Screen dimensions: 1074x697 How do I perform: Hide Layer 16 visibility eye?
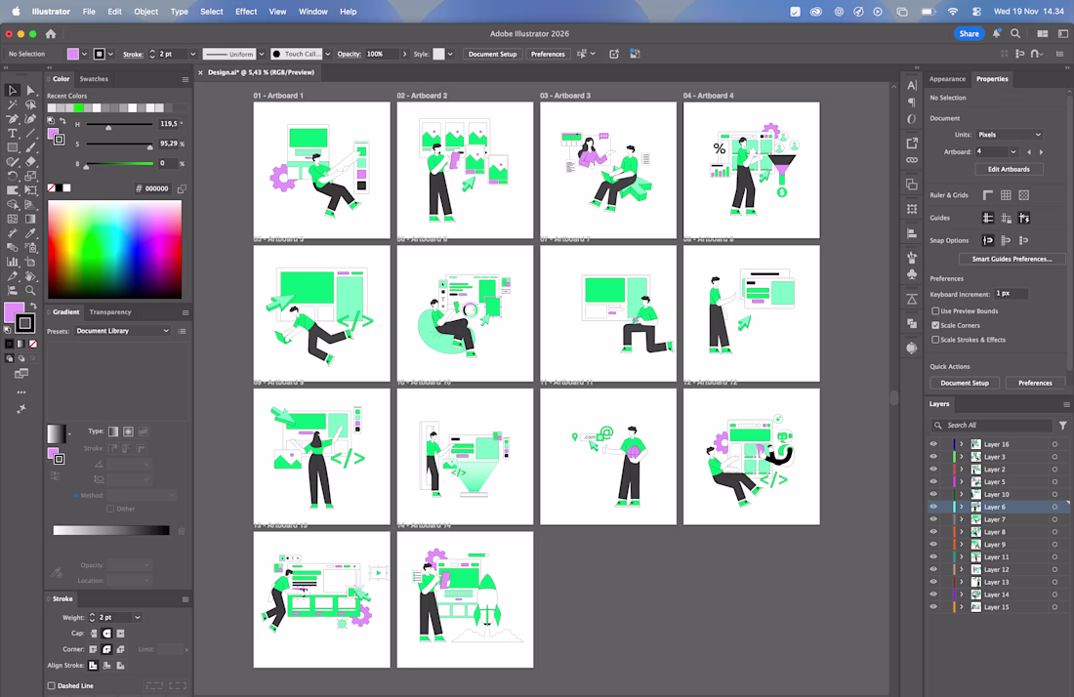[932, 444]
